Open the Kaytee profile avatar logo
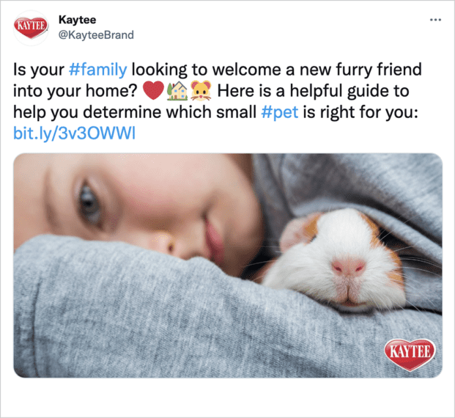Screen dimensions: 455x418 pyautogui.click(x=31, y=28)
